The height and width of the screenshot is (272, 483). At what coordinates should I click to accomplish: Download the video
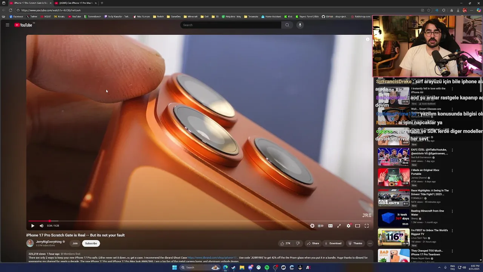pos(333,243)
